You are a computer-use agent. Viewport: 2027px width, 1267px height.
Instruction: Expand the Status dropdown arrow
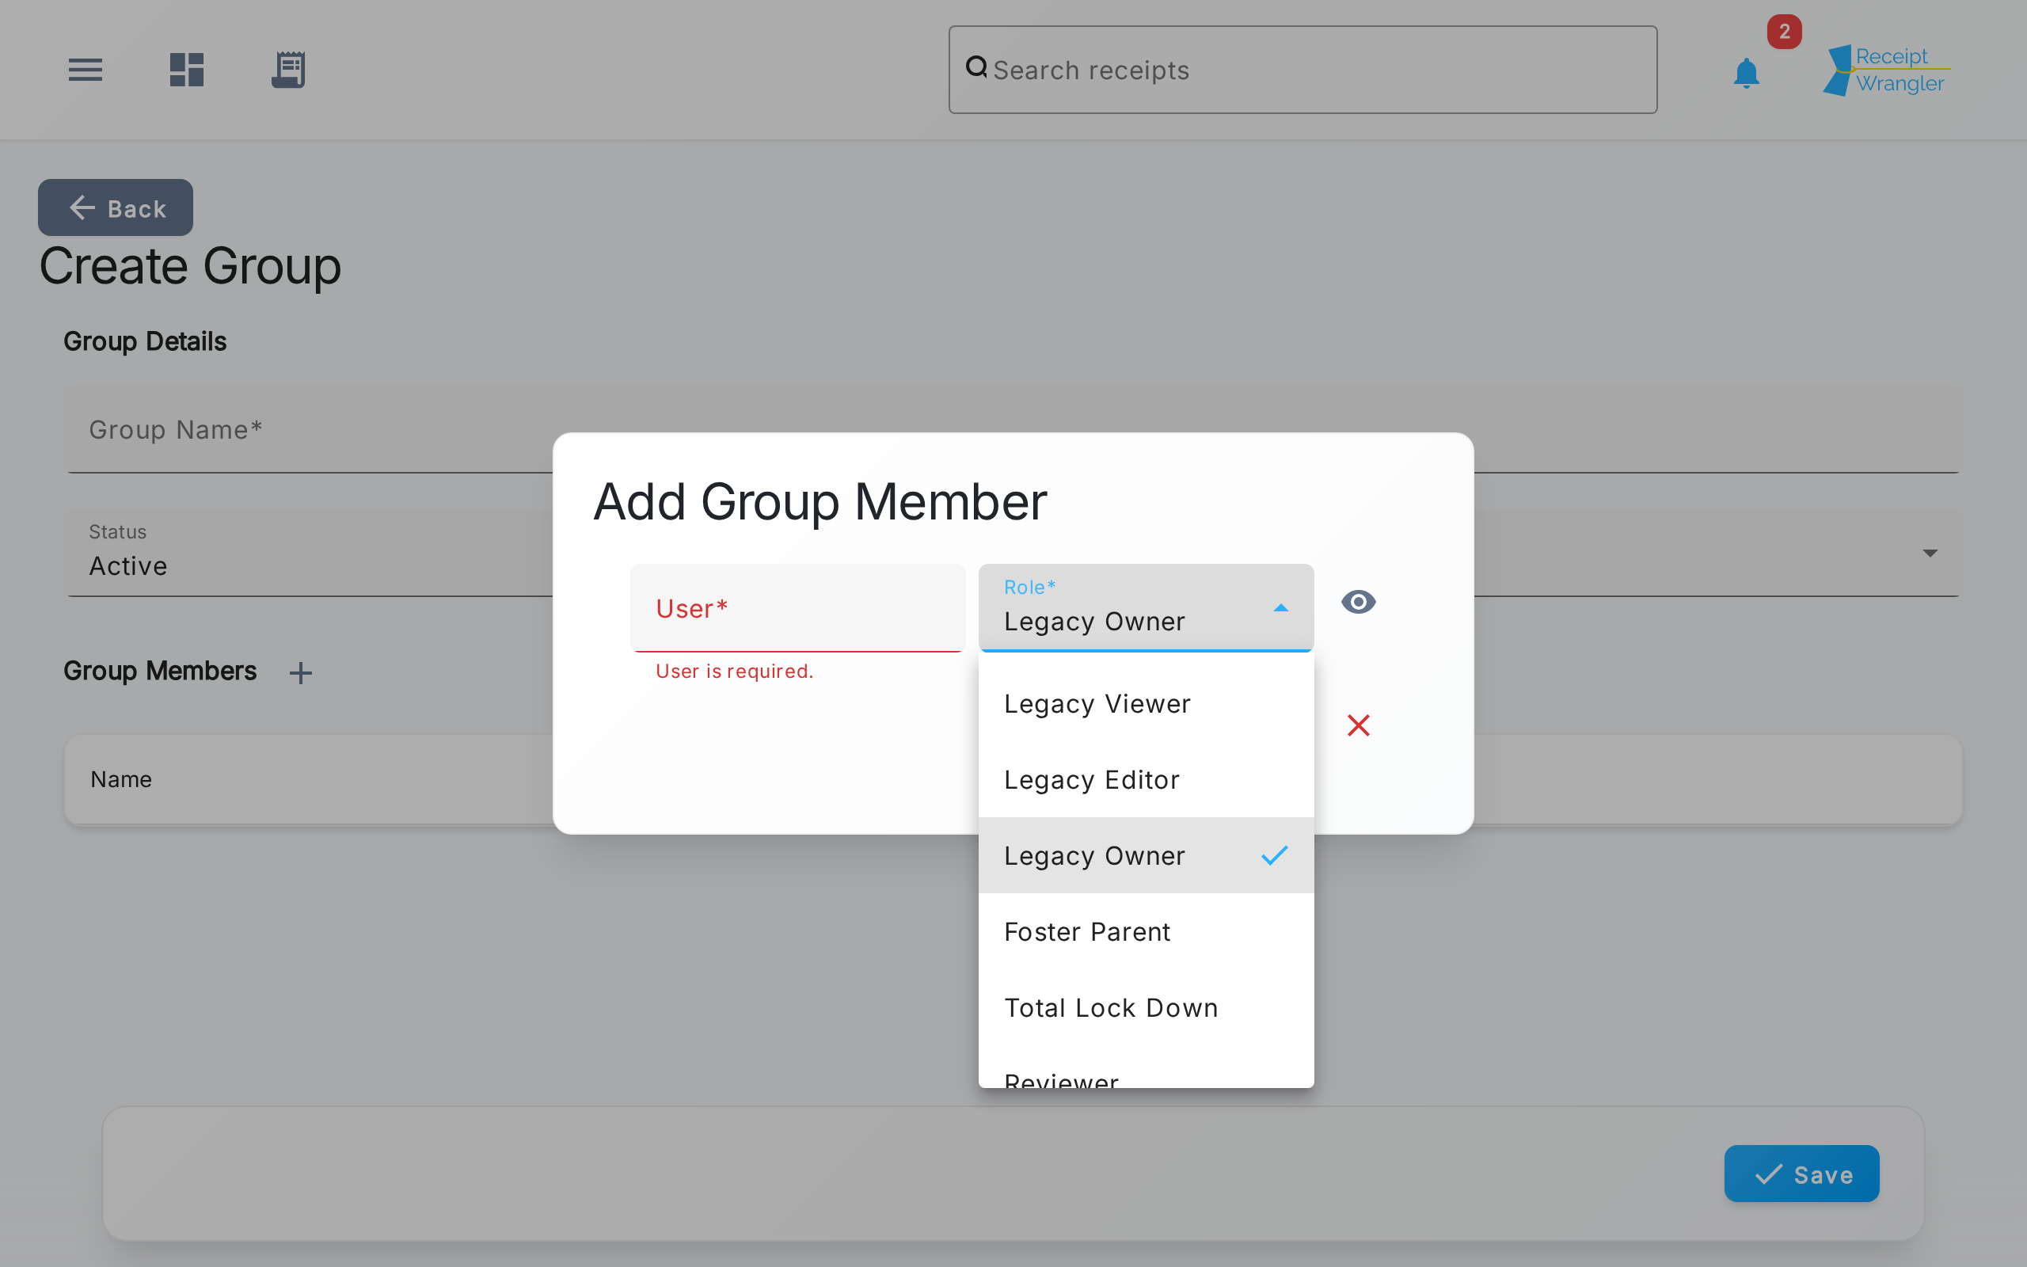[x=1930, y=553]
